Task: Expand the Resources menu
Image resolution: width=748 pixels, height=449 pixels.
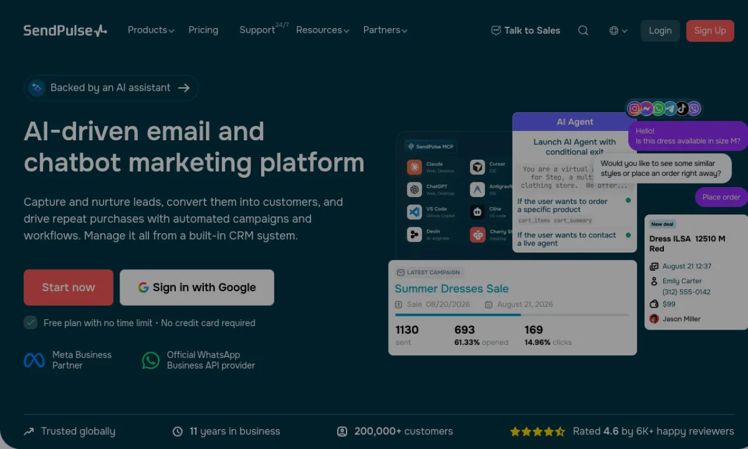Action: pyautogui.click(x=323, y=30)
